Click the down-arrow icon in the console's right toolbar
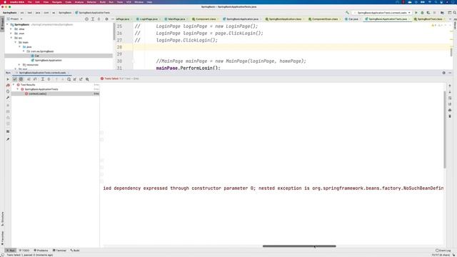This screenshot has width=457, height=257. 450,92
